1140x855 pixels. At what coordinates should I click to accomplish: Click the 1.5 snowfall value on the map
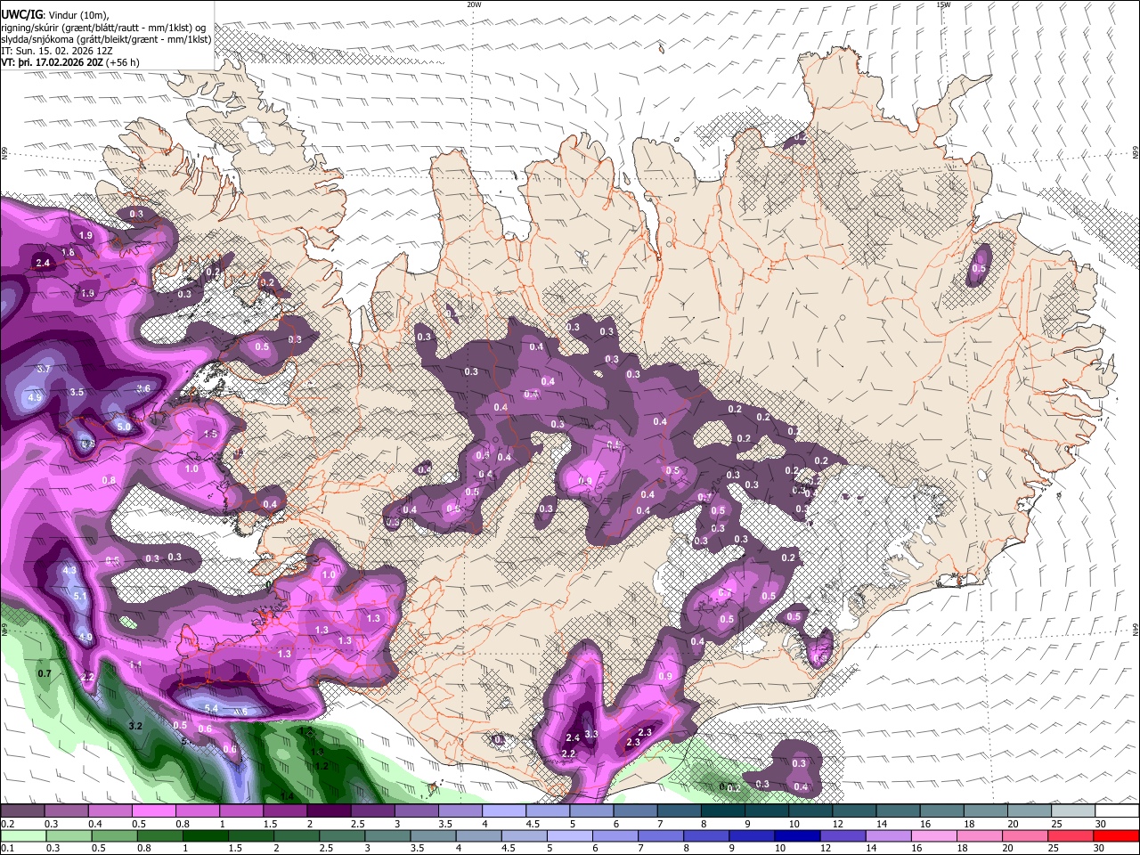[210, 434]
